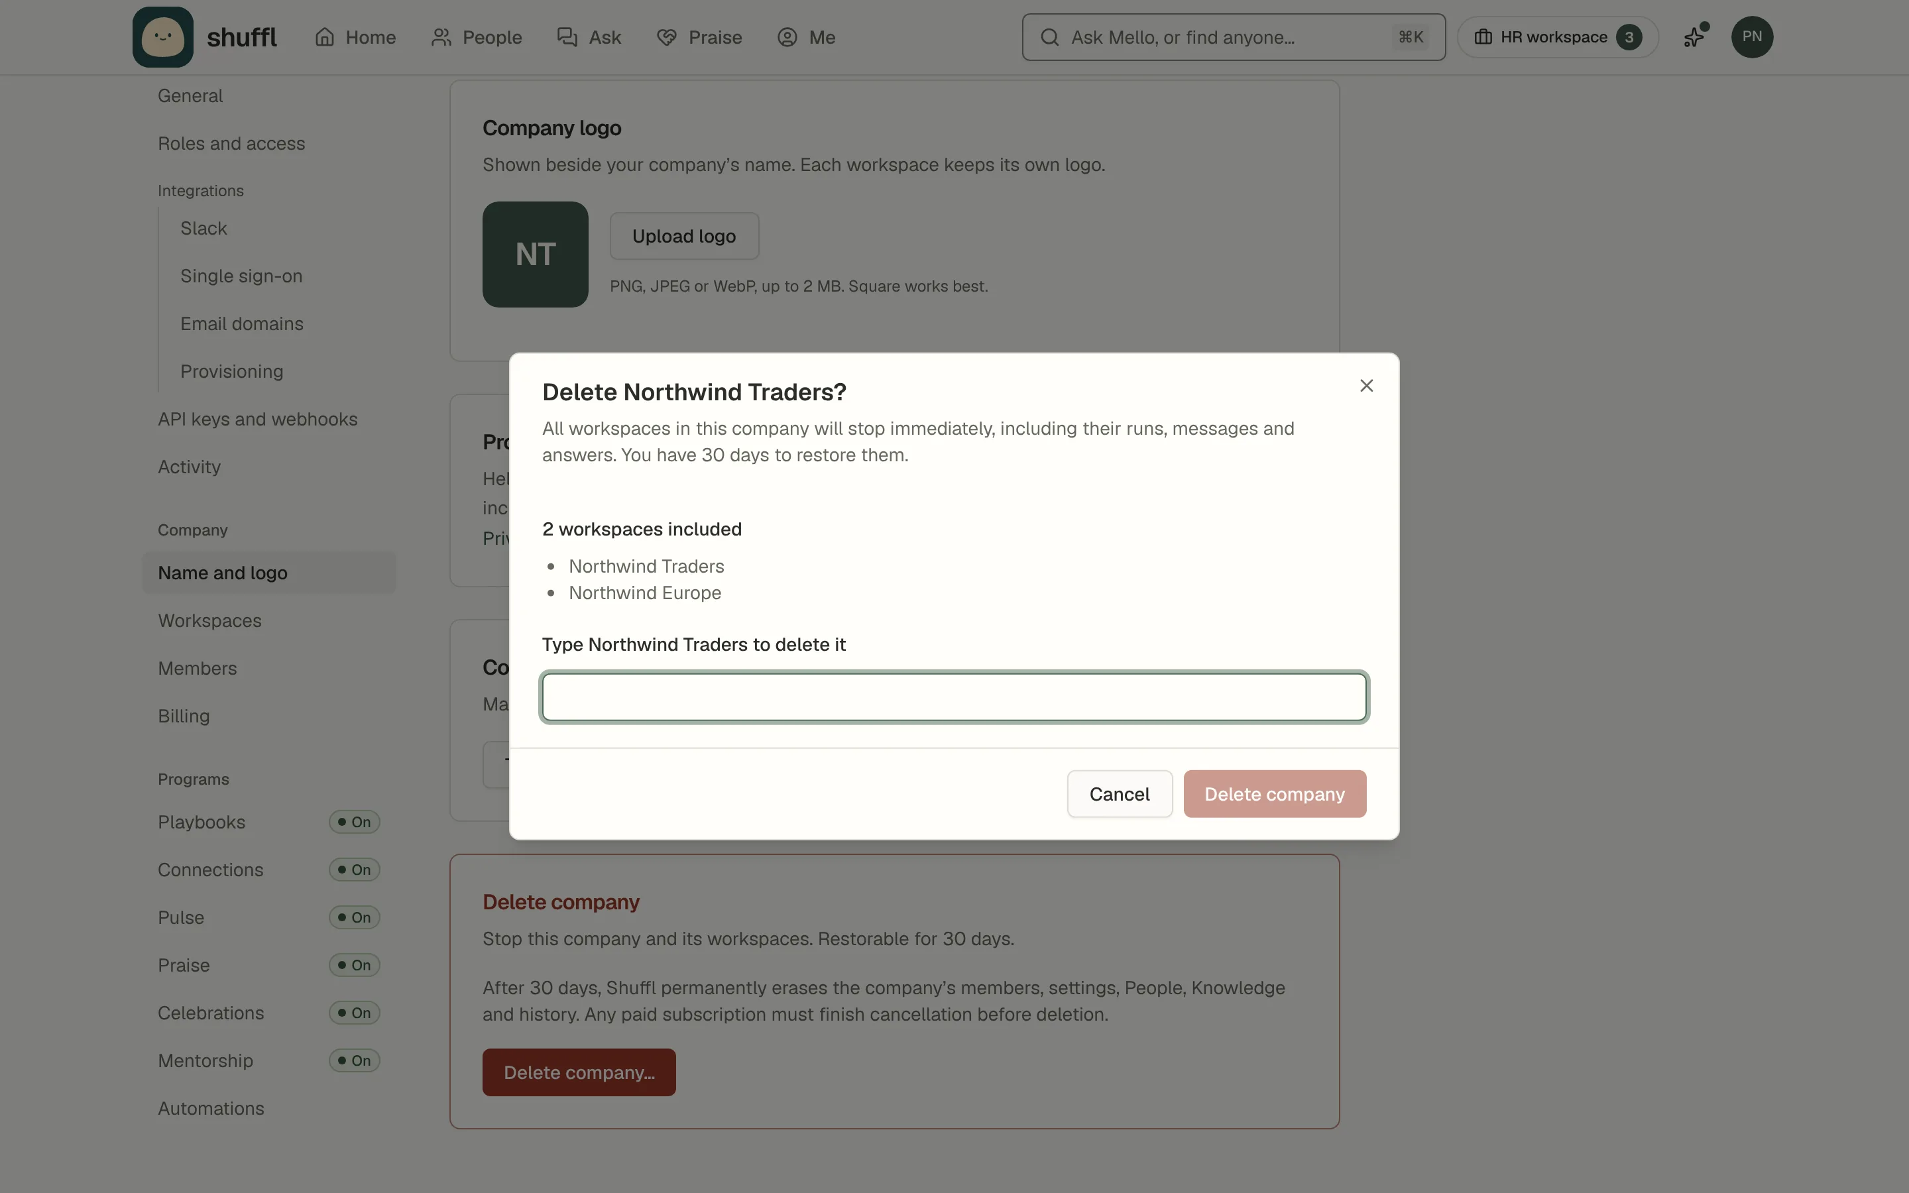Screen dimensions: 1909x1193
Task: Open API keys and webhooks
Action: [x=257, y=420]
